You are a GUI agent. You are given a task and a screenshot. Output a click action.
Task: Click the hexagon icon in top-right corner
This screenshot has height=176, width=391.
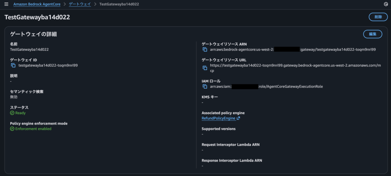pyautogui.click(x=385, y=4)
